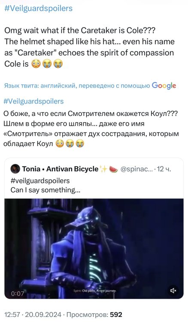Click the sparkles emoji beside Antivan Bicycle
The height and width of the screenshot is (322, 188).
pos(103,169)
